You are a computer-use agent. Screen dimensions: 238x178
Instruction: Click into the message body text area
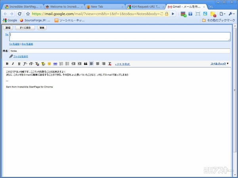pyautogui.click(x=117, y=121)
